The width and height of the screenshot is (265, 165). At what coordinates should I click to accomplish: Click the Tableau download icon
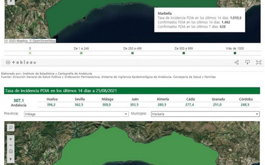247,62
